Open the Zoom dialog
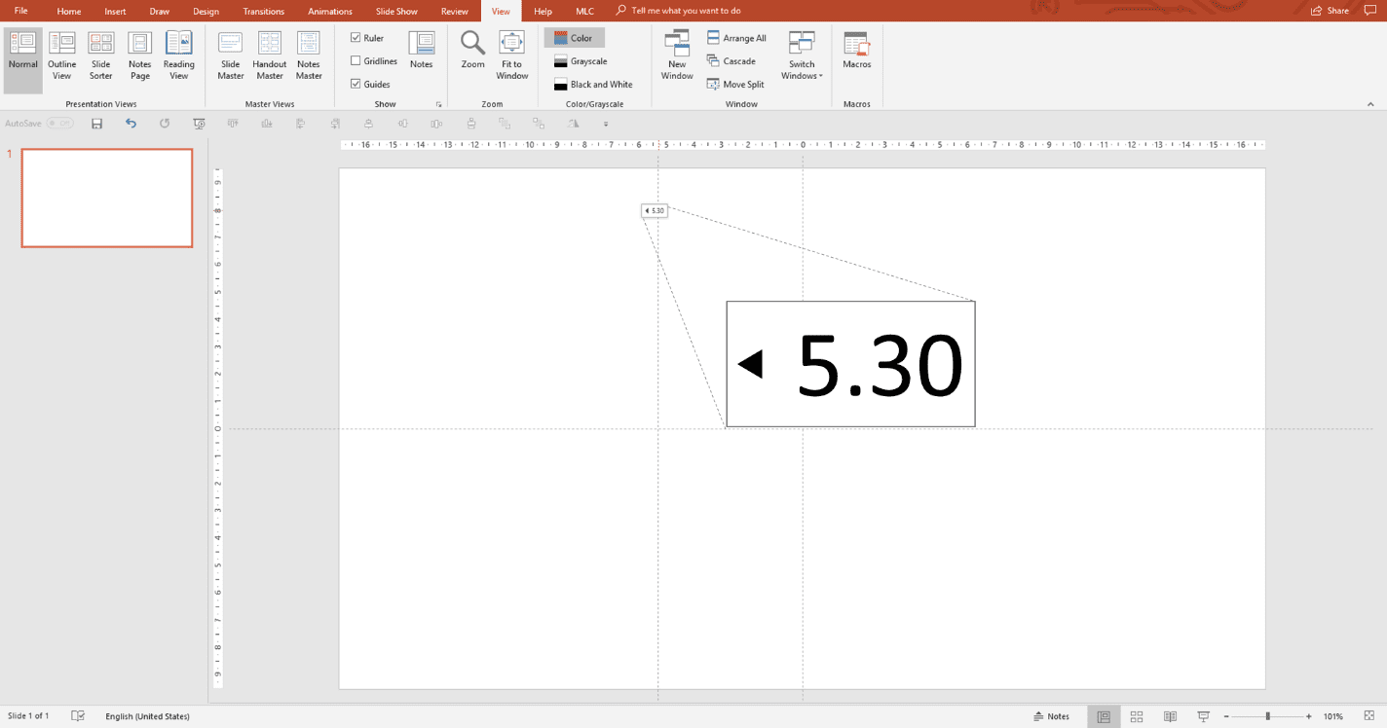The height and width of the screenshot is (728, 1387). pyautogui.click(x=471, y=55)
